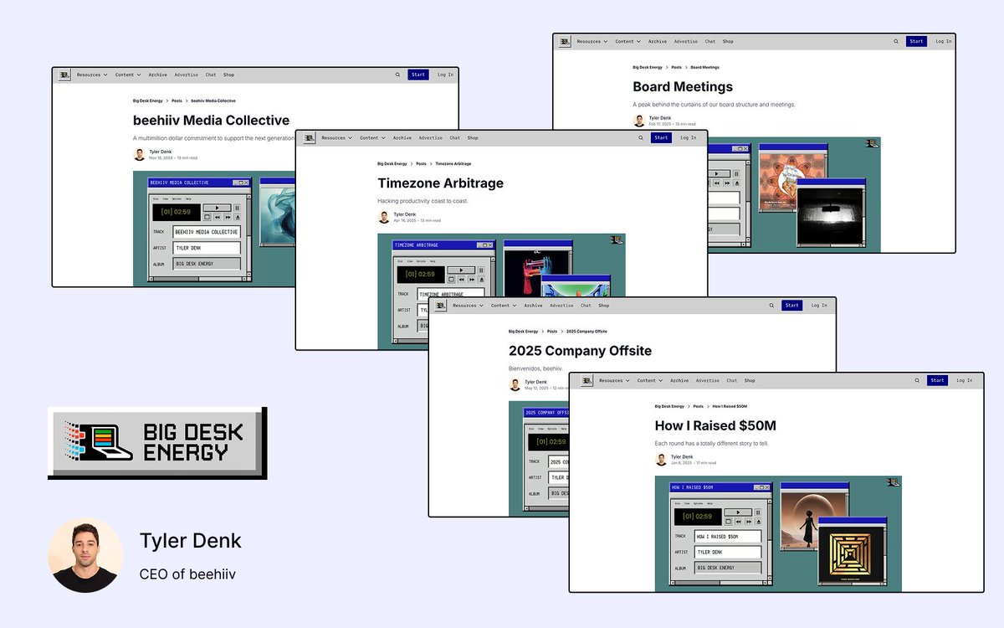This screenshot has width=1004, height=628.
Task: Open Posts breadcrumb in the Timezone Arbitrage window
Action: pos(421,163)
